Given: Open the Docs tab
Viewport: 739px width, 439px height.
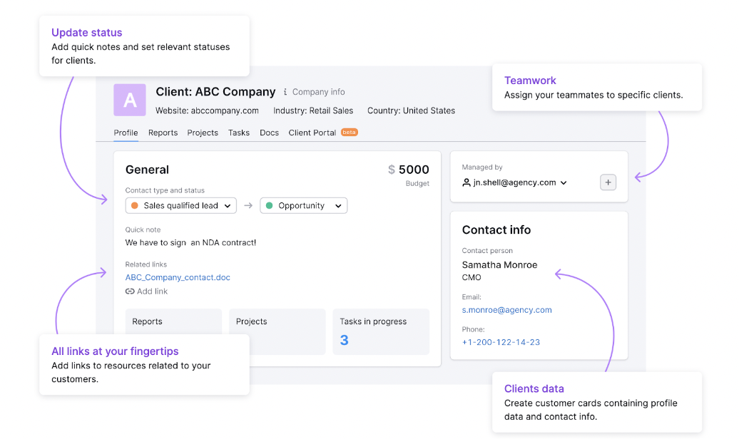Looking at the screenshot, I should (x=269, y=133).
